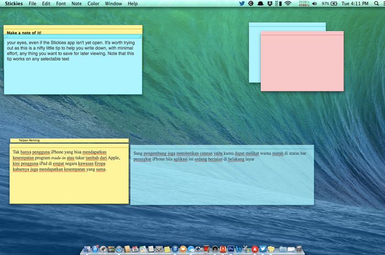
Task: Open the Edit menu
Action: [46, 3]
